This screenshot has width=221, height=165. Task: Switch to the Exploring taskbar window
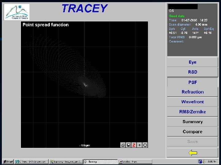66,162
